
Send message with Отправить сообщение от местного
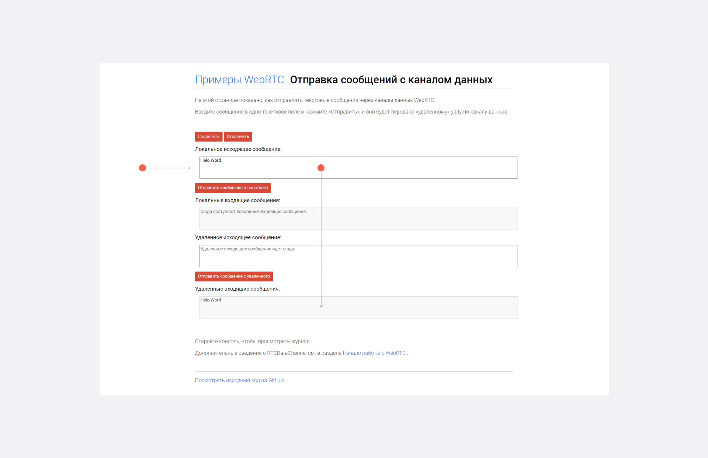(x=233, y=188)
